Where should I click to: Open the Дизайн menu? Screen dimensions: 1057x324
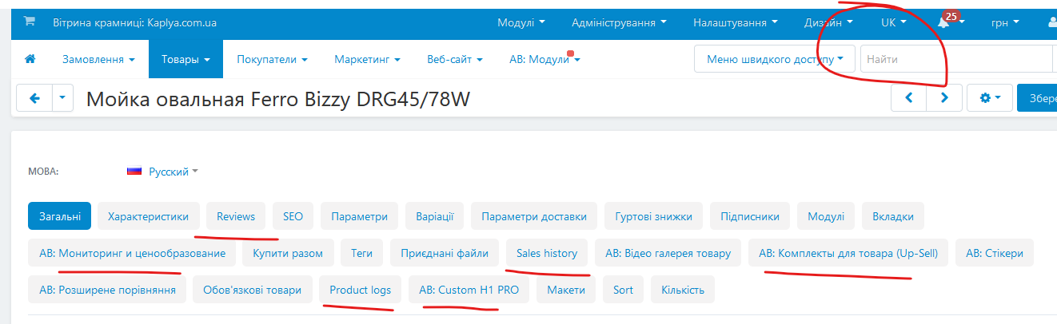(828, 22)
